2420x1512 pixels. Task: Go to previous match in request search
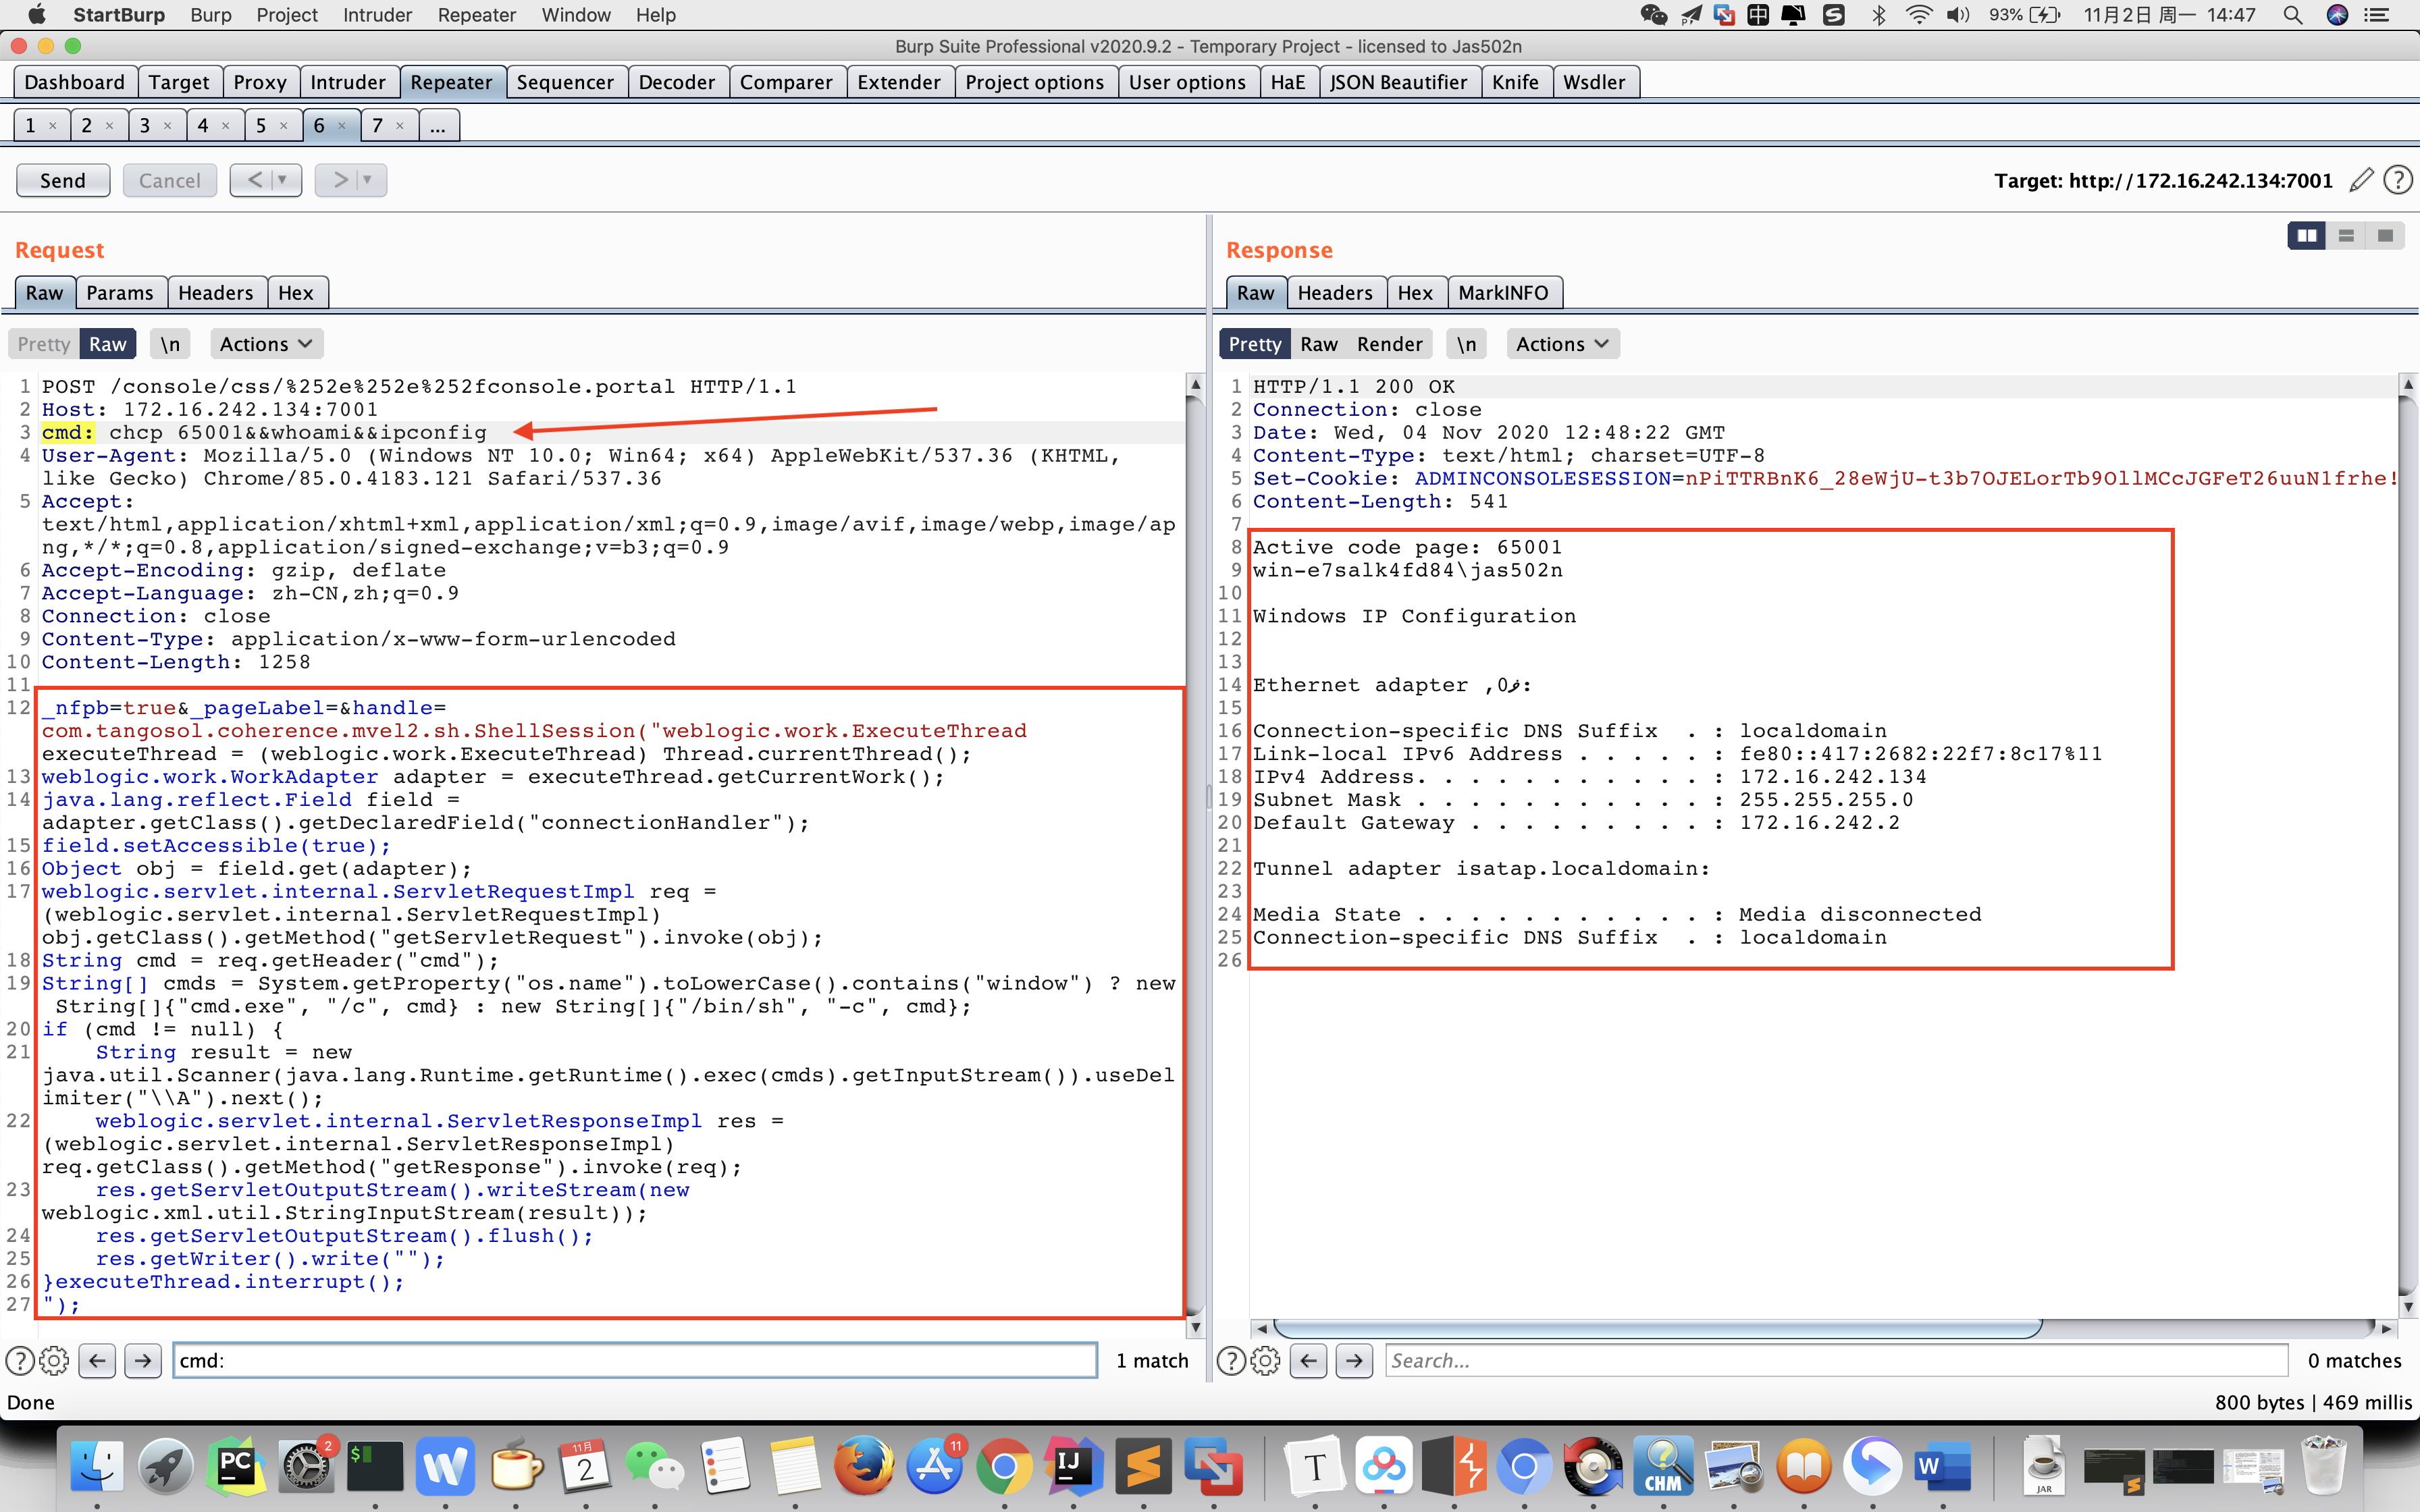97,1360
